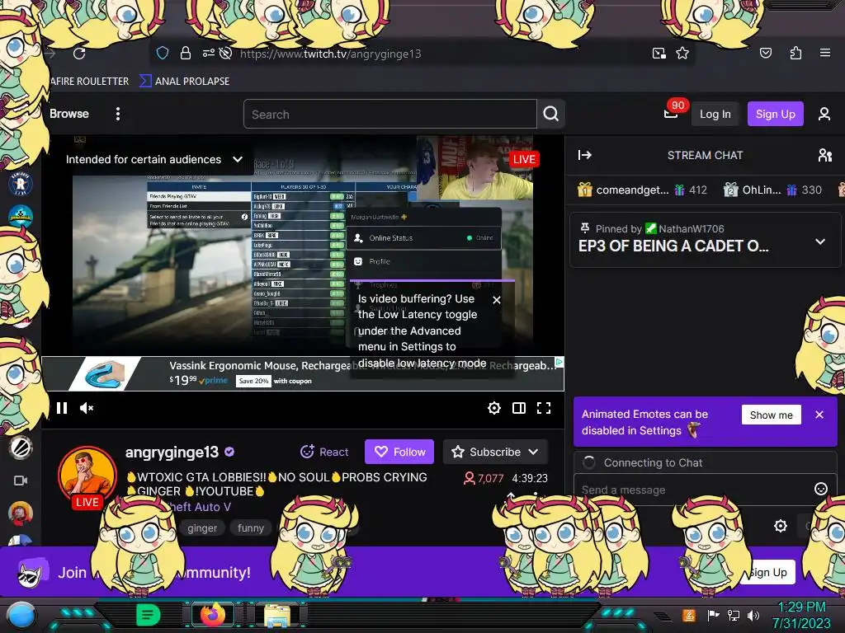Click the comeandget... gift leaderboard entry
This screenshot has height=633, width=845.
pyautogui.click(x=642, y=190)
